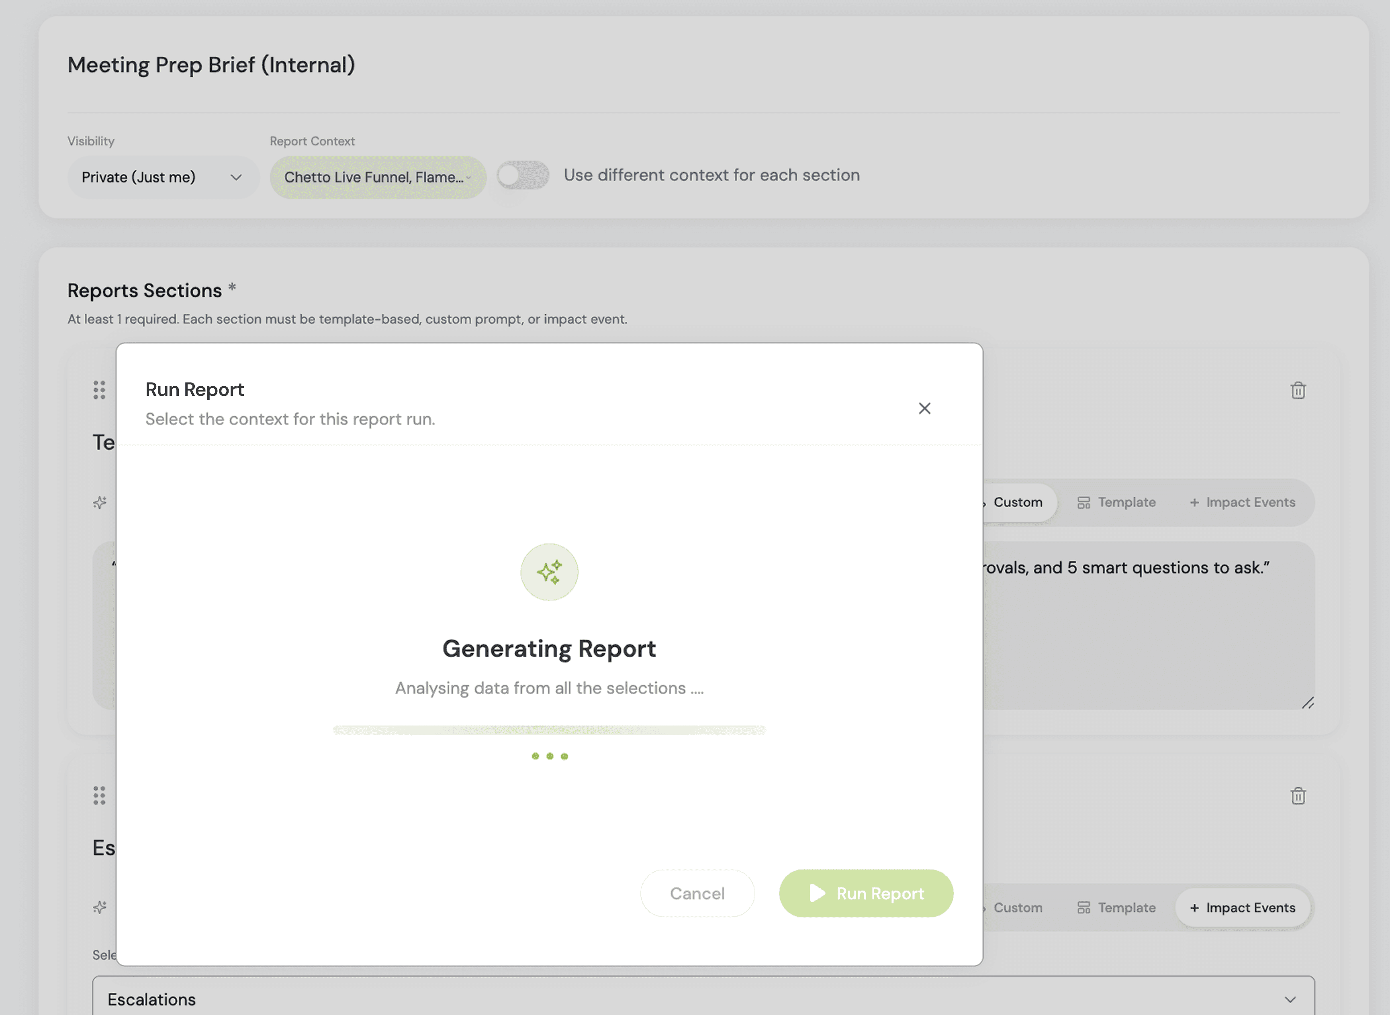
Task: Delete the second report section
Action: [1298, 796]
